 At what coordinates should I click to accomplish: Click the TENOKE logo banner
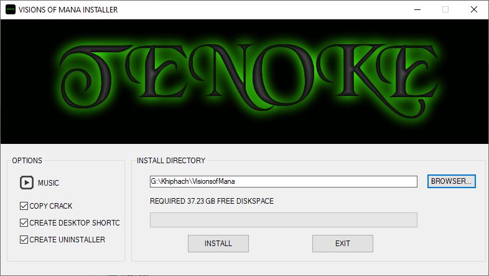coord(244,82)
